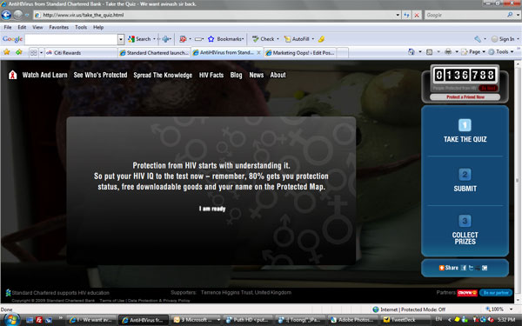522x326 pixels.
Task: Click the Refresh button beside the address bar
Action: point(406,15)
